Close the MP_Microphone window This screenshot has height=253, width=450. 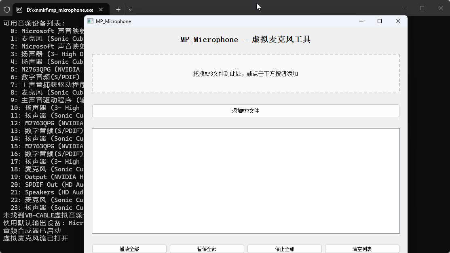398,21
